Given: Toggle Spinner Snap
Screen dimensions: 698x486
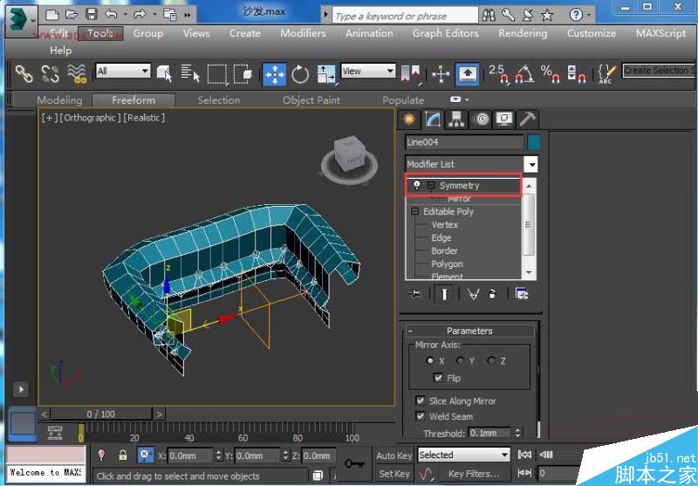Looking at the screenshot, I should [x=577, y=74].
